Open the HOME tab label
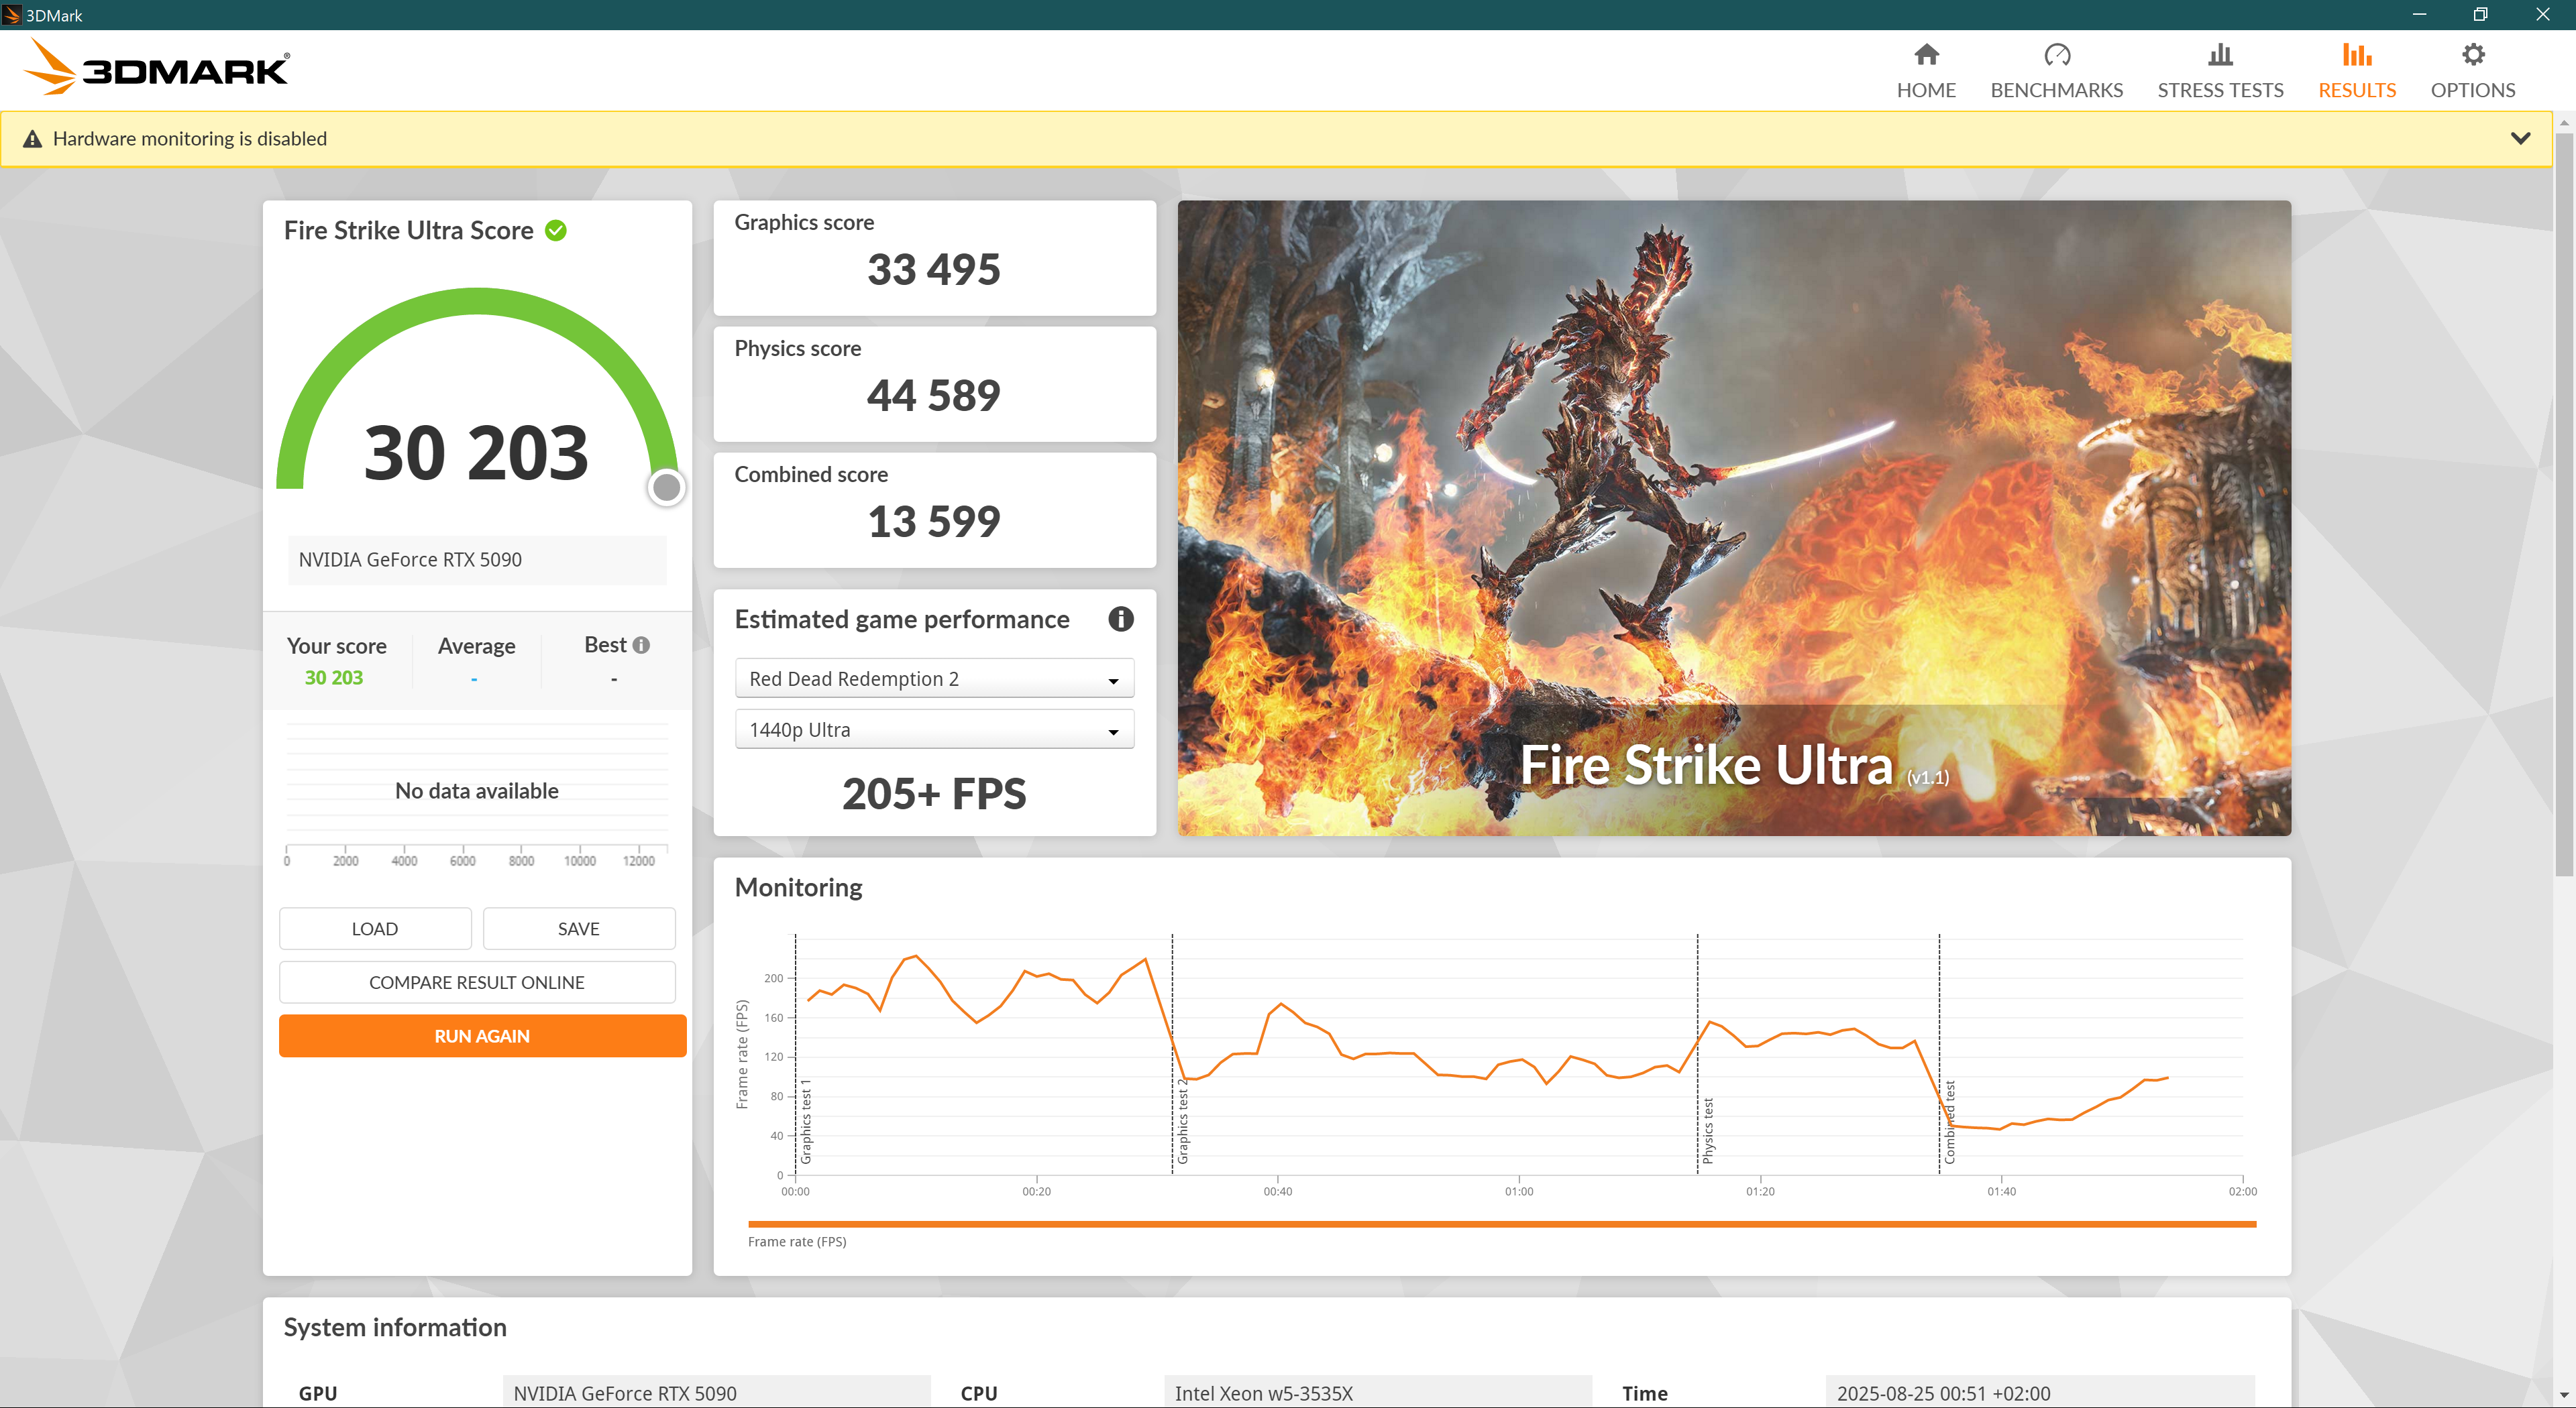The image size is (2576, 1408). [x=1926, y=90]
